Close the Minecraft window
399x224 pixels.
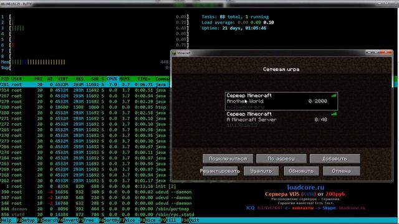click(386, 52)
